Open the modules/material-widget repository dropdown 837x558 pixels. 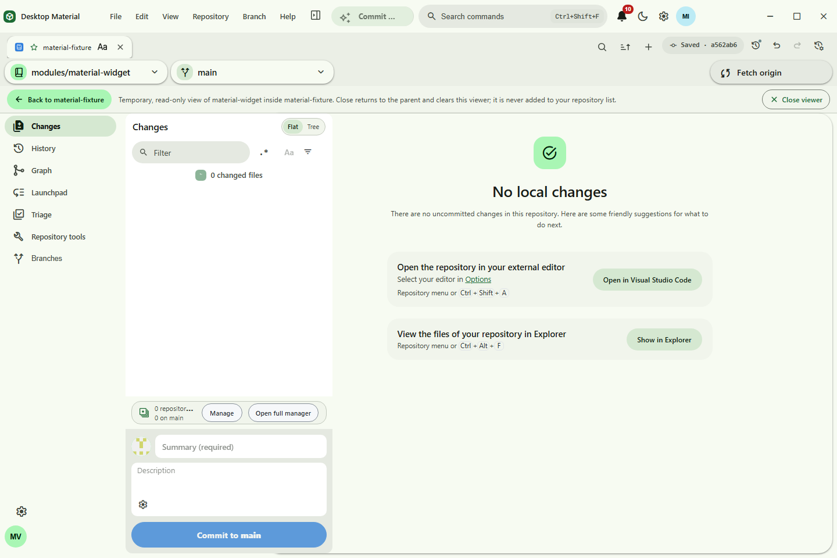86,72
